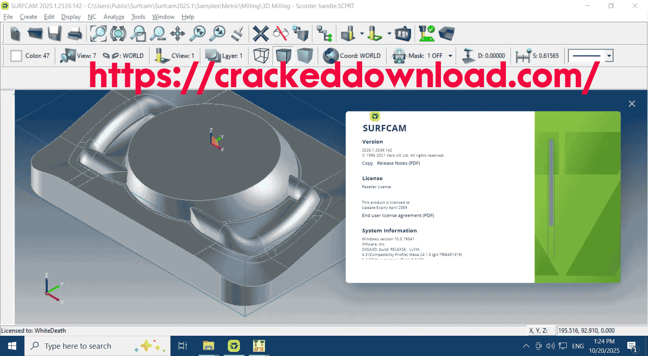The image size is (648, 356).
Task: Click End user license agreement (PDF) link
Action: click(397, 216)
